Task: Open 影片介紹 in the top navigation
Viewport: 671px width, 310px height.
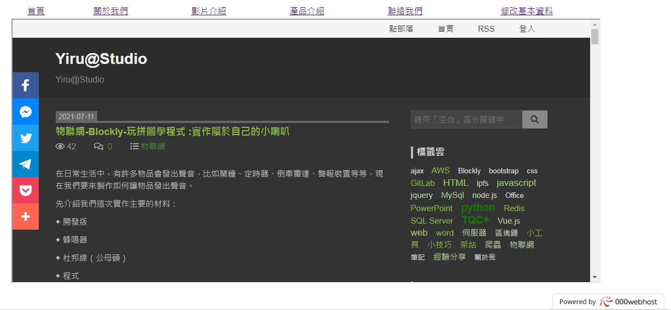Action: [x=209, y=11]
